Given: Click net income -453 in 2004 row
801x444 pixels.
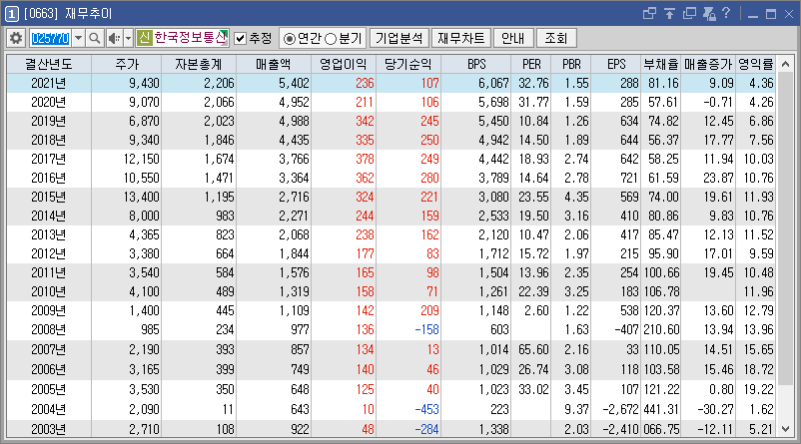Looking at the screenshot, I should (426, 409).
